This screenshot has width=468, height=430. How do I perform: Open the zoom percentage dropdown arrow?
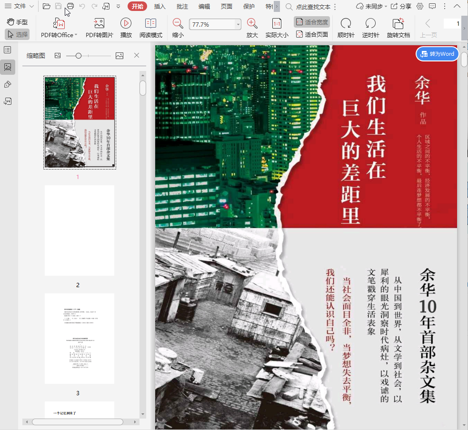click(x=238, y=24)
